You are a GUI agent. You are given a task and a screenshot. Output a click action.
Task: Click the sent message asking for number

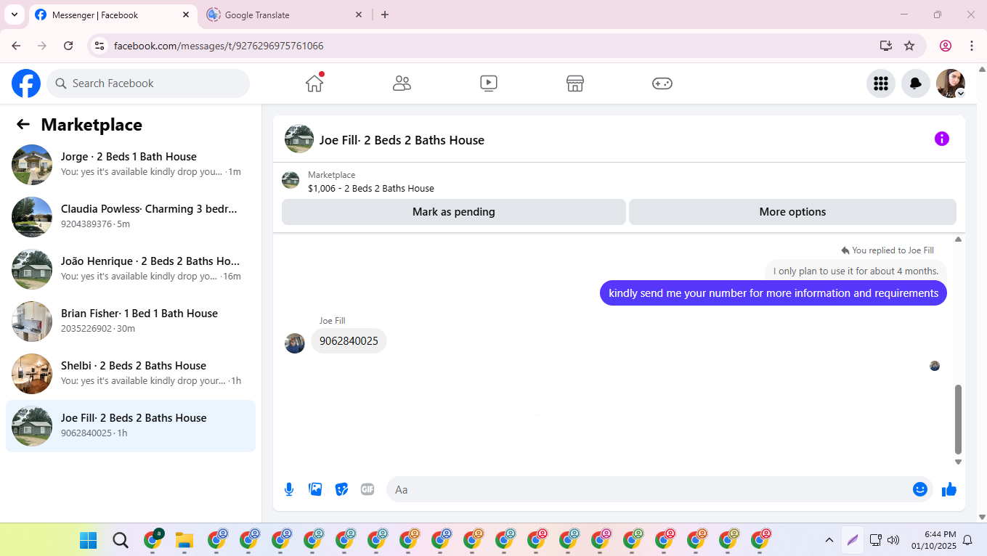tap(773, 293)
